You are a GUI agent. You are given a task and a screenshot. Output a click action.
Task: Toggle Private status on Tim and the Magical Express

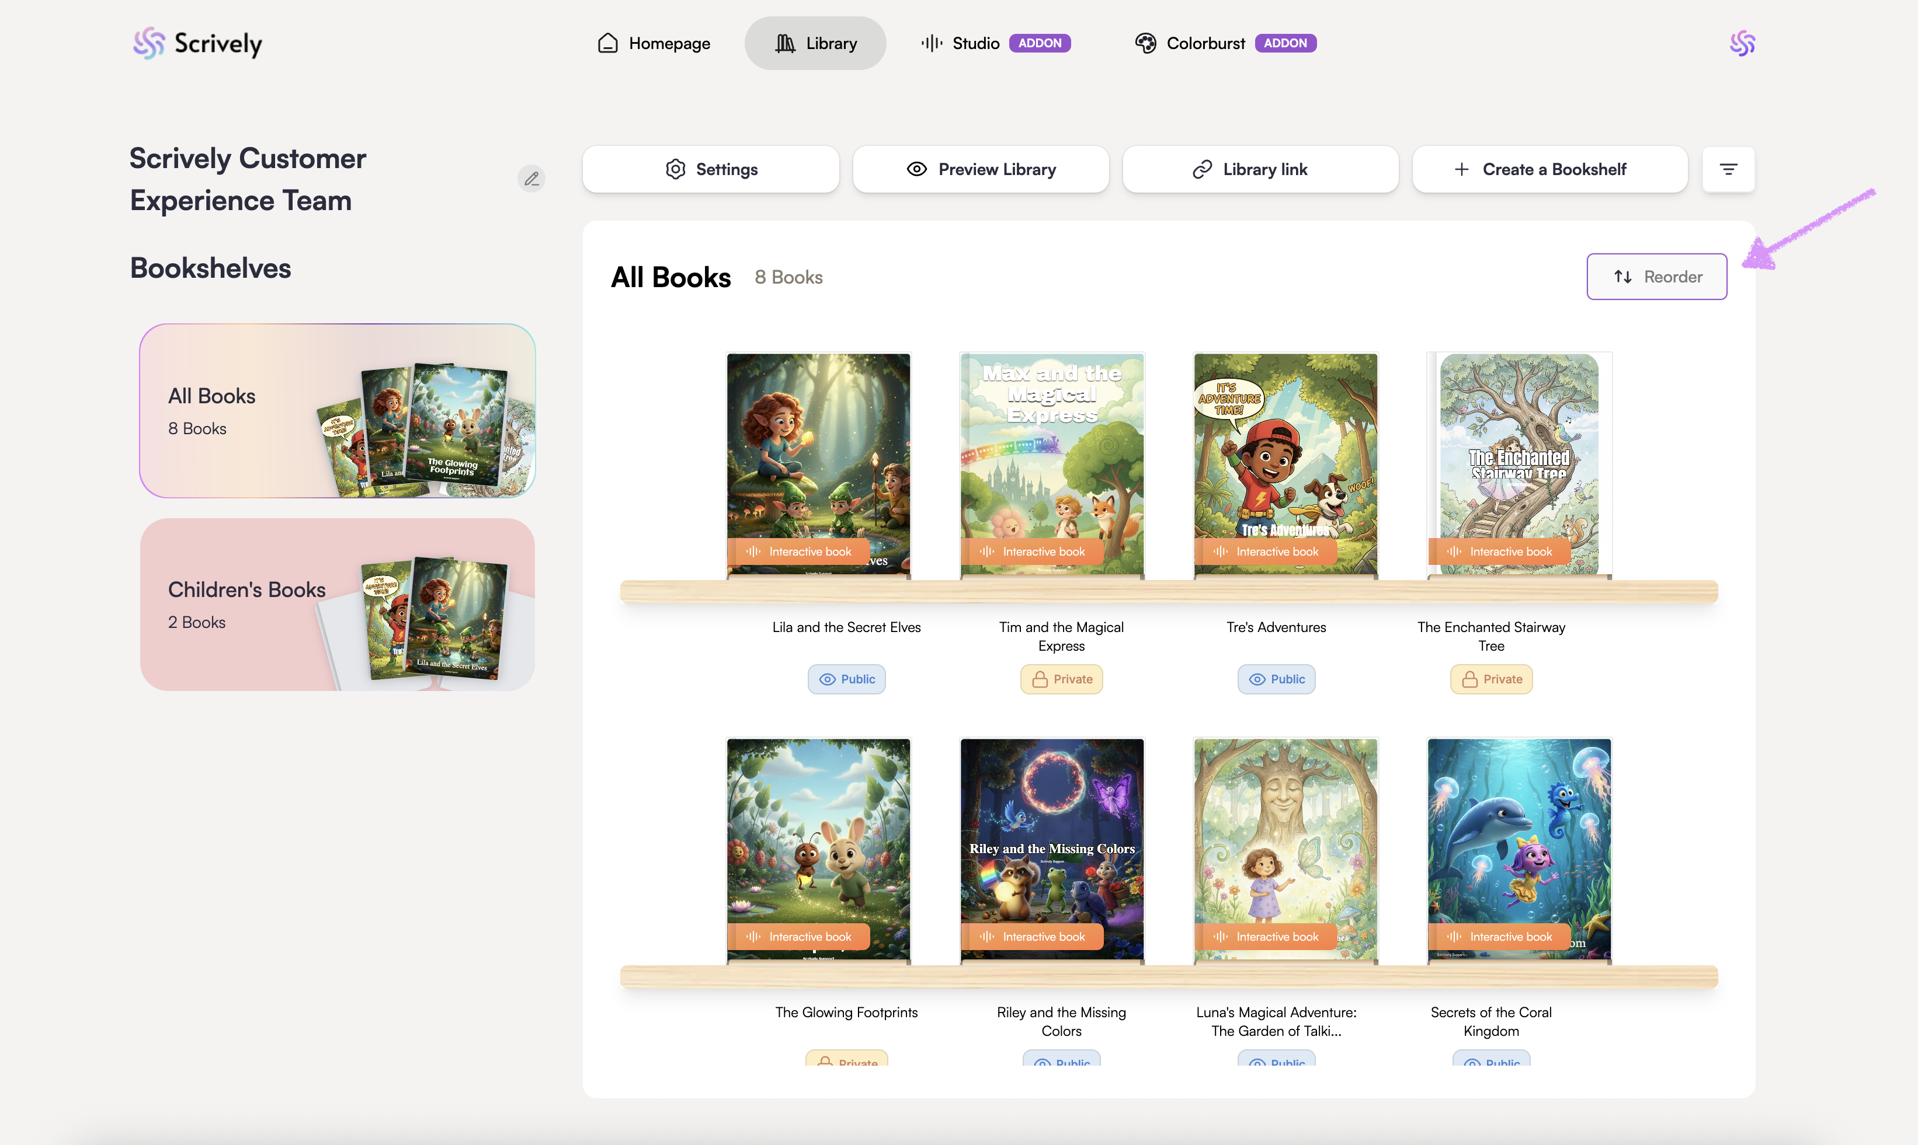[1061, 679]
